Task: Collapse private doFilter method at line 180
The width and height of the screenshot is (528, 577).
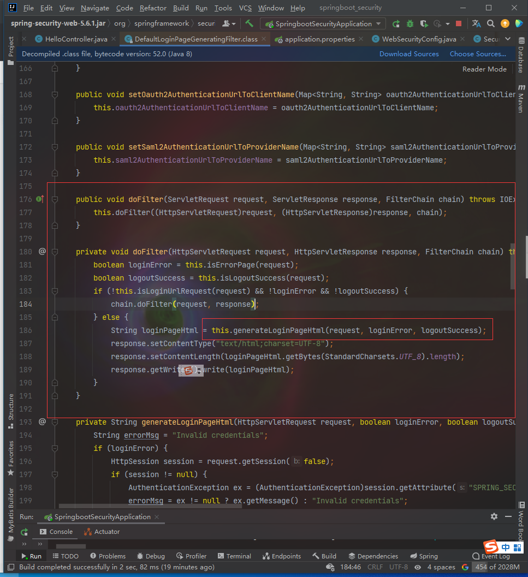Action: [55, 252]
